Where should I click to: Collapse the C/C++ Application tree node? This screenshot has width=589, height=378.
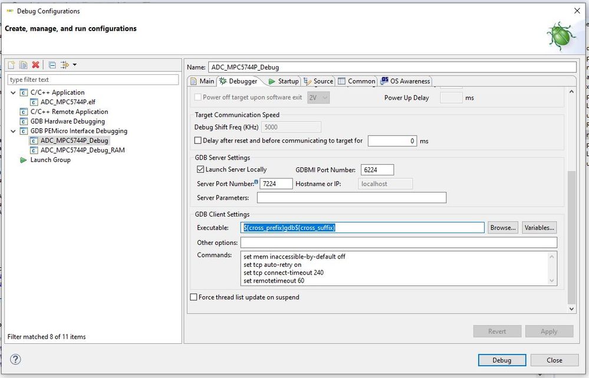pyautogui.click(x=14, y=92)
